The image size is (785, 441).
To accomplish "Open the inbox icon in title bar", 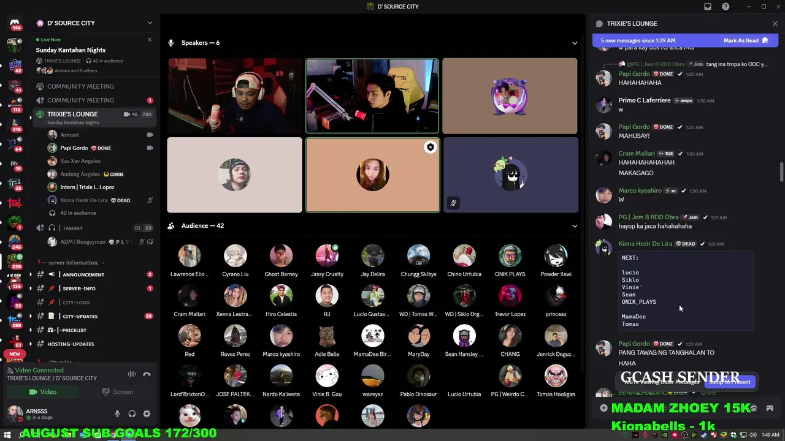I will pyautogui.click(x=708, y=7).
